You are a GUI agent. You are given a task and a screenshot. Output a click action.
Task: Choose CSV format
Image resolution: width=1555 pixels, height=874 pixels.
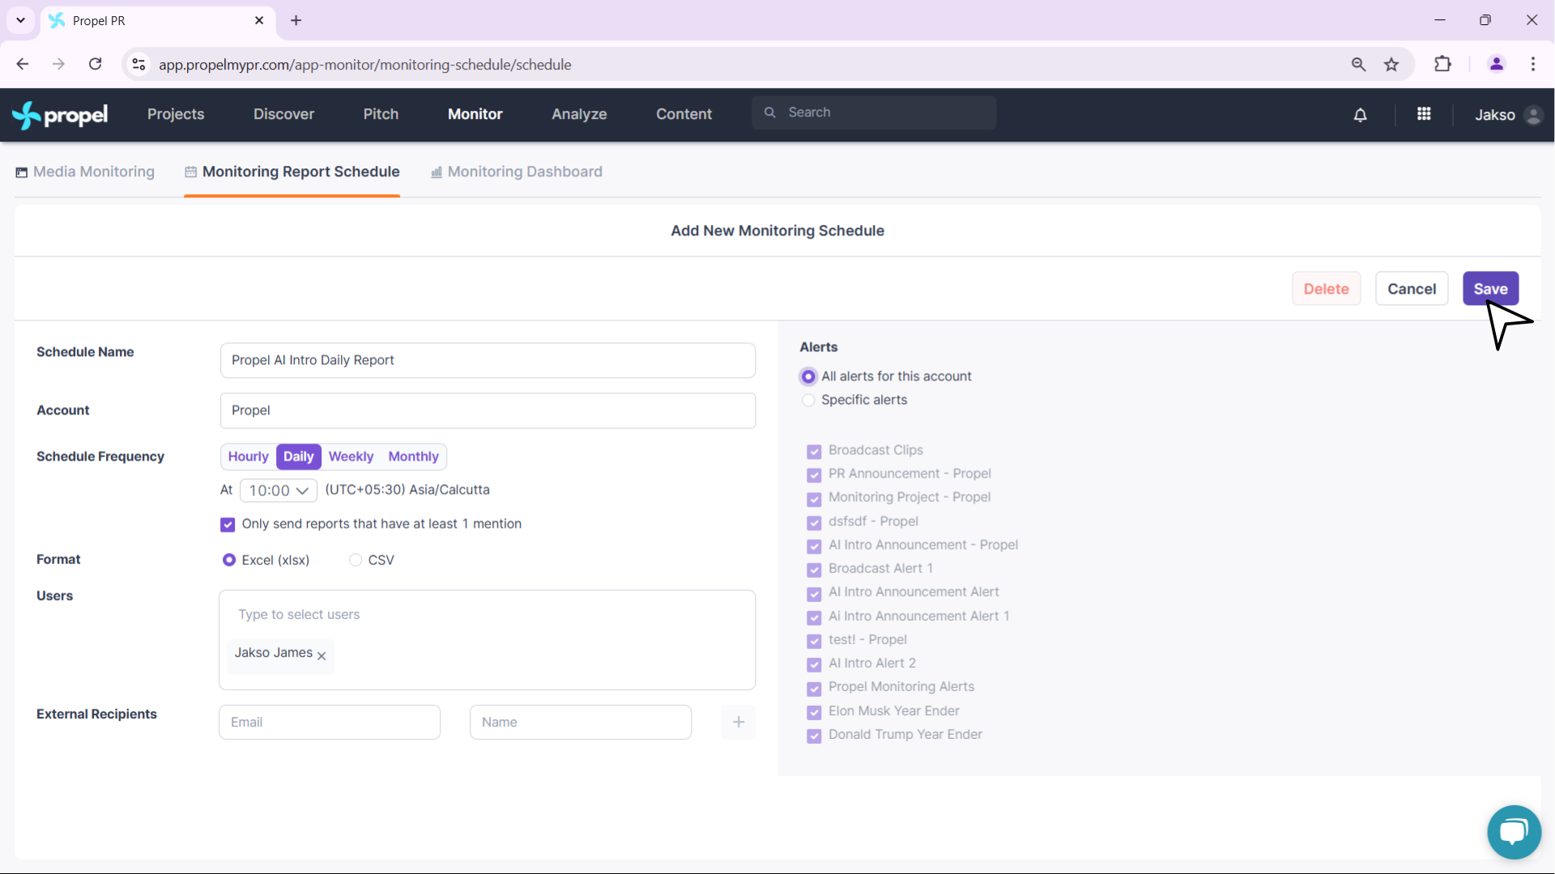pos(355,560)
